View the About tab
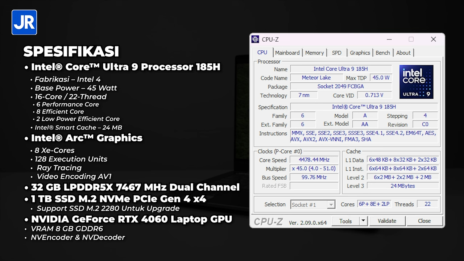Viewport: 464px width, 261px height. pyautogui.click(x=403, y=53)
